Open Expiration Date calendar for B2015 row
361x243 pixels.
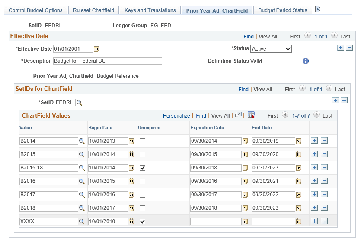pos(245,154)
